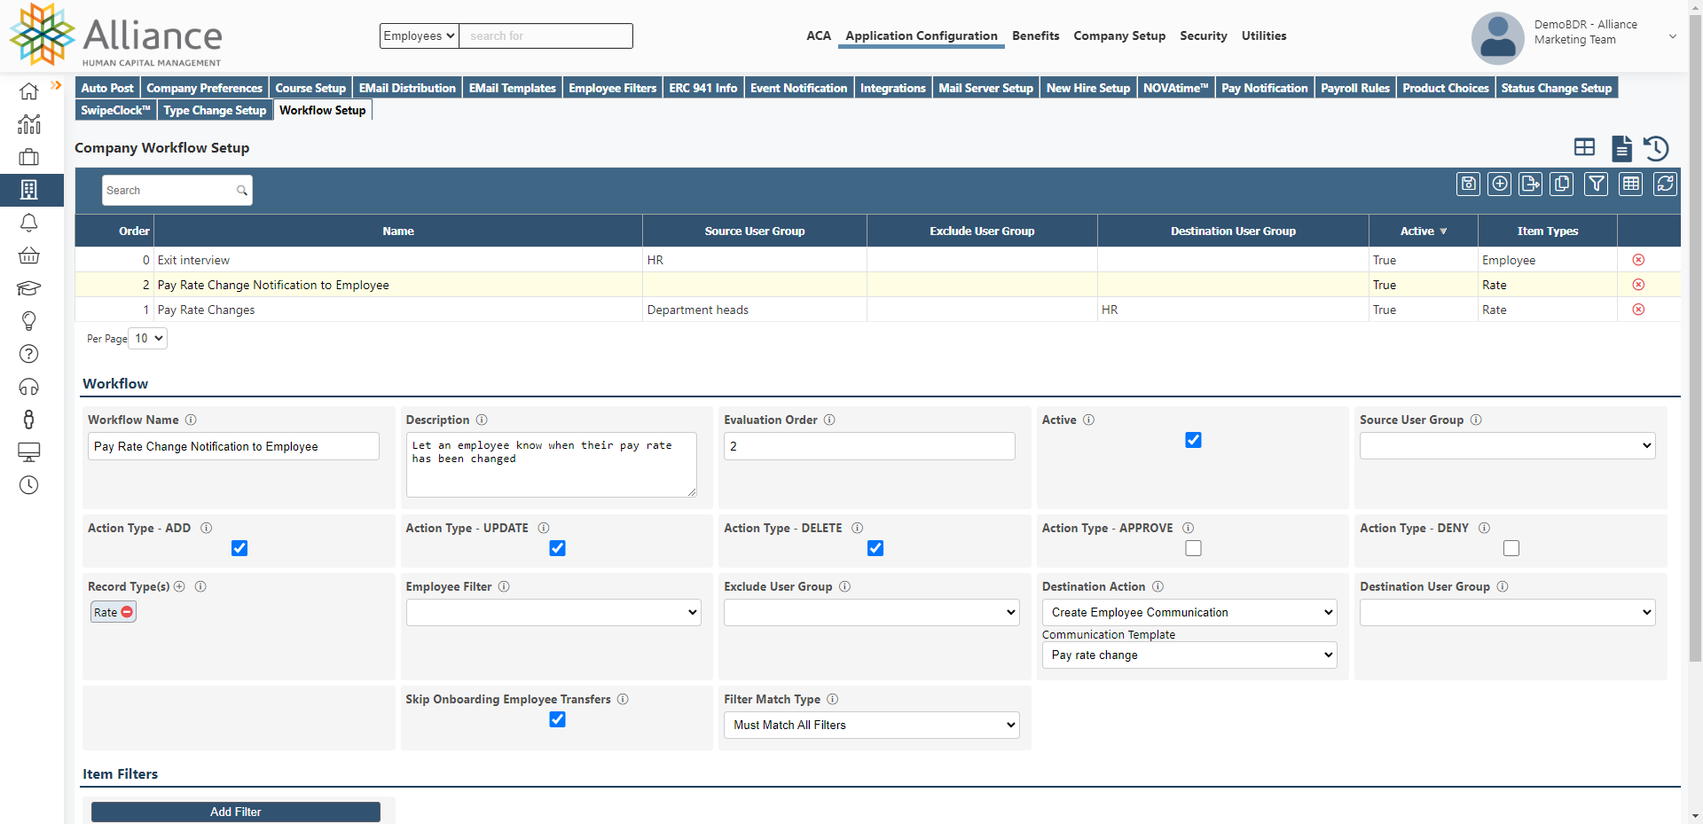Image resolution: width=1703 pixels, height=824 pixels.
Task: Open the notifications bell sidebar icon
Action: click(x=29, y=223)
